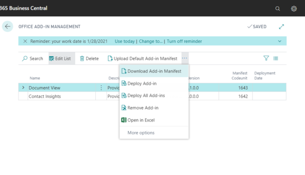The width and height of the screenshot is (305, 175).
Task: Click the Document View row selector arrow
Action: [x=23, y=87]
